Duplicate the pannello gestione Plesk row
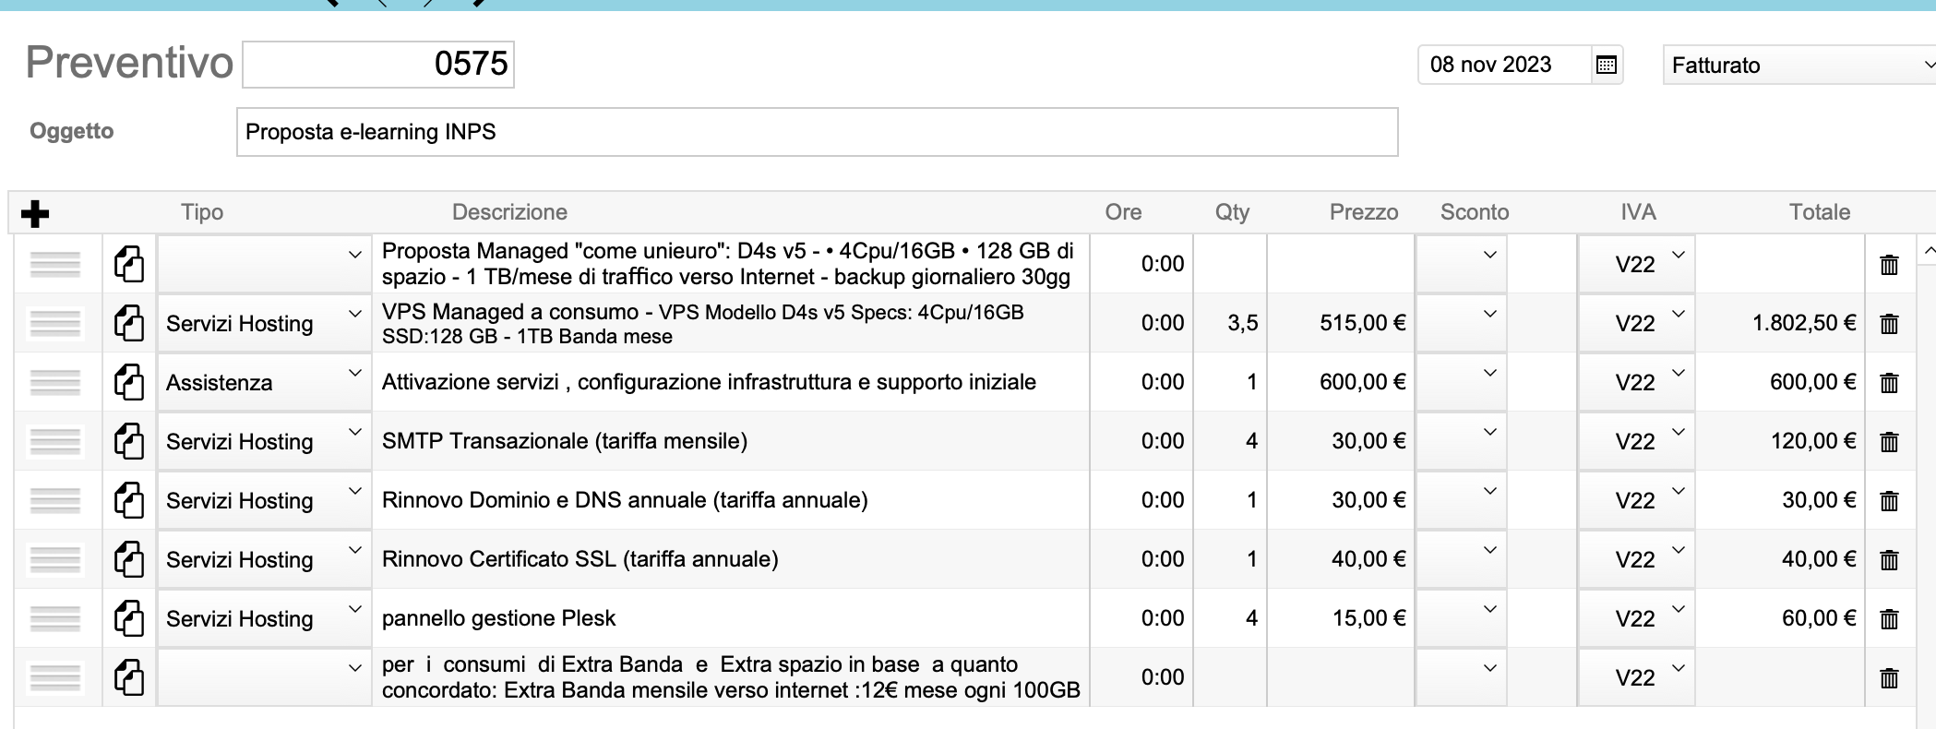Image resolution: width=1936 pixels, height=729 pixels. click(x=129, y=618)
